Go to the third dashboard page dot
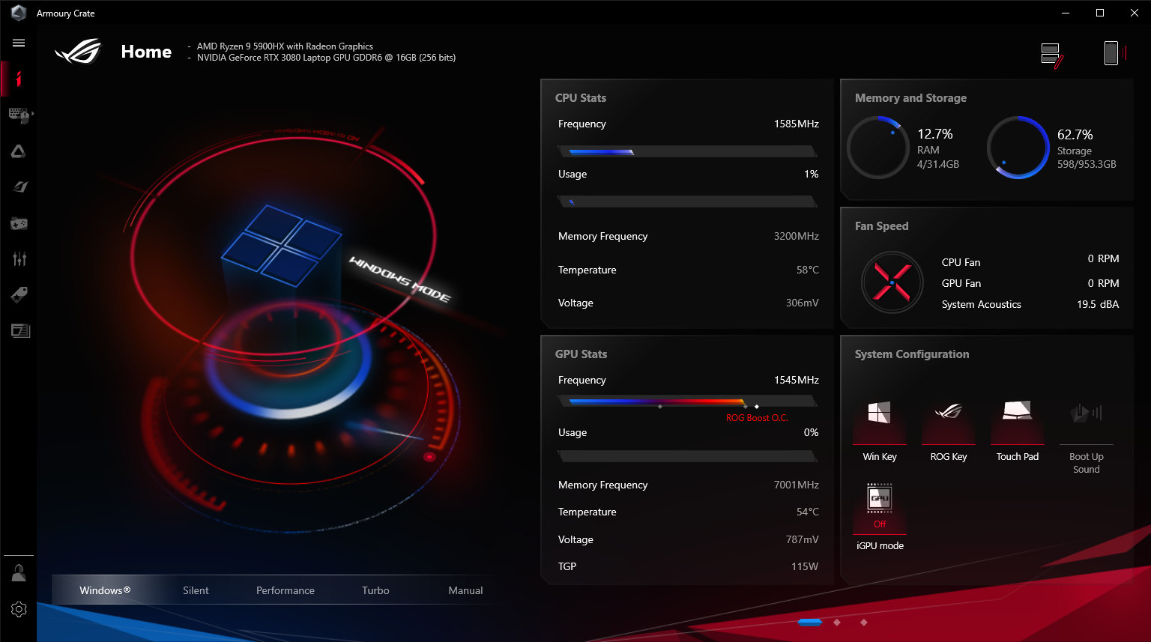The image size is (1151, 642). click(864, 622)
